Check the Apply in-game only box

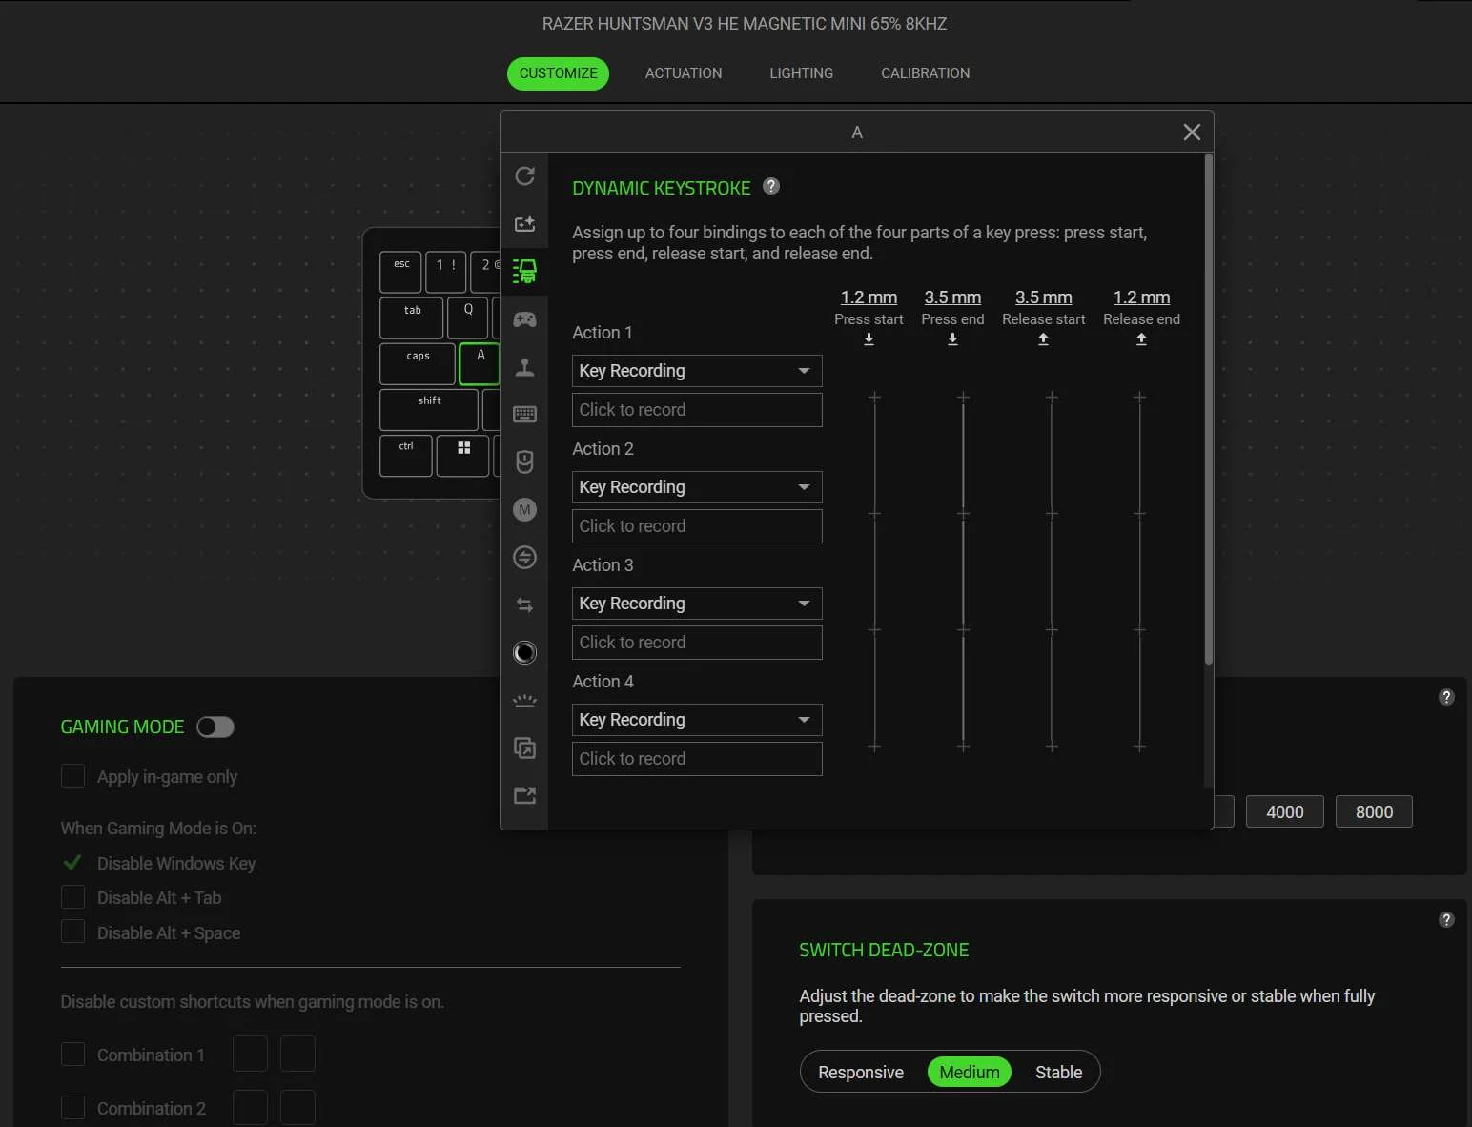click(x=72, y=776)
